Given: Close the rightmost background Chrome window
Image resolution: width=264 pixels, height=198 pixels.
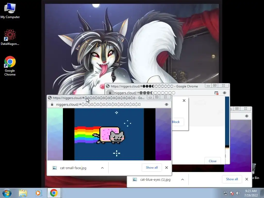Looking at the screenshot, I should click(245, 109).
